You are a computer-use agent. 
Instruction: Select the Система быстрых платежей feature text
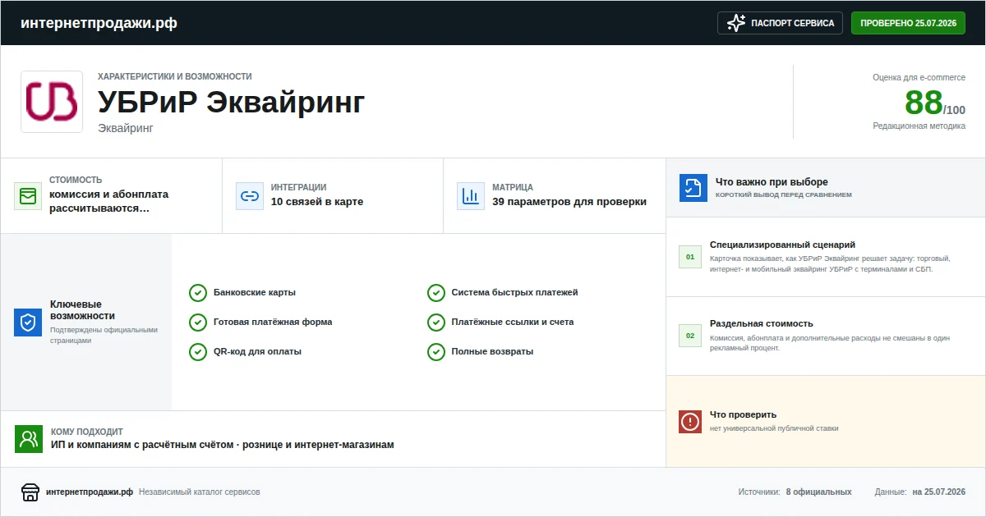point(515,292)
